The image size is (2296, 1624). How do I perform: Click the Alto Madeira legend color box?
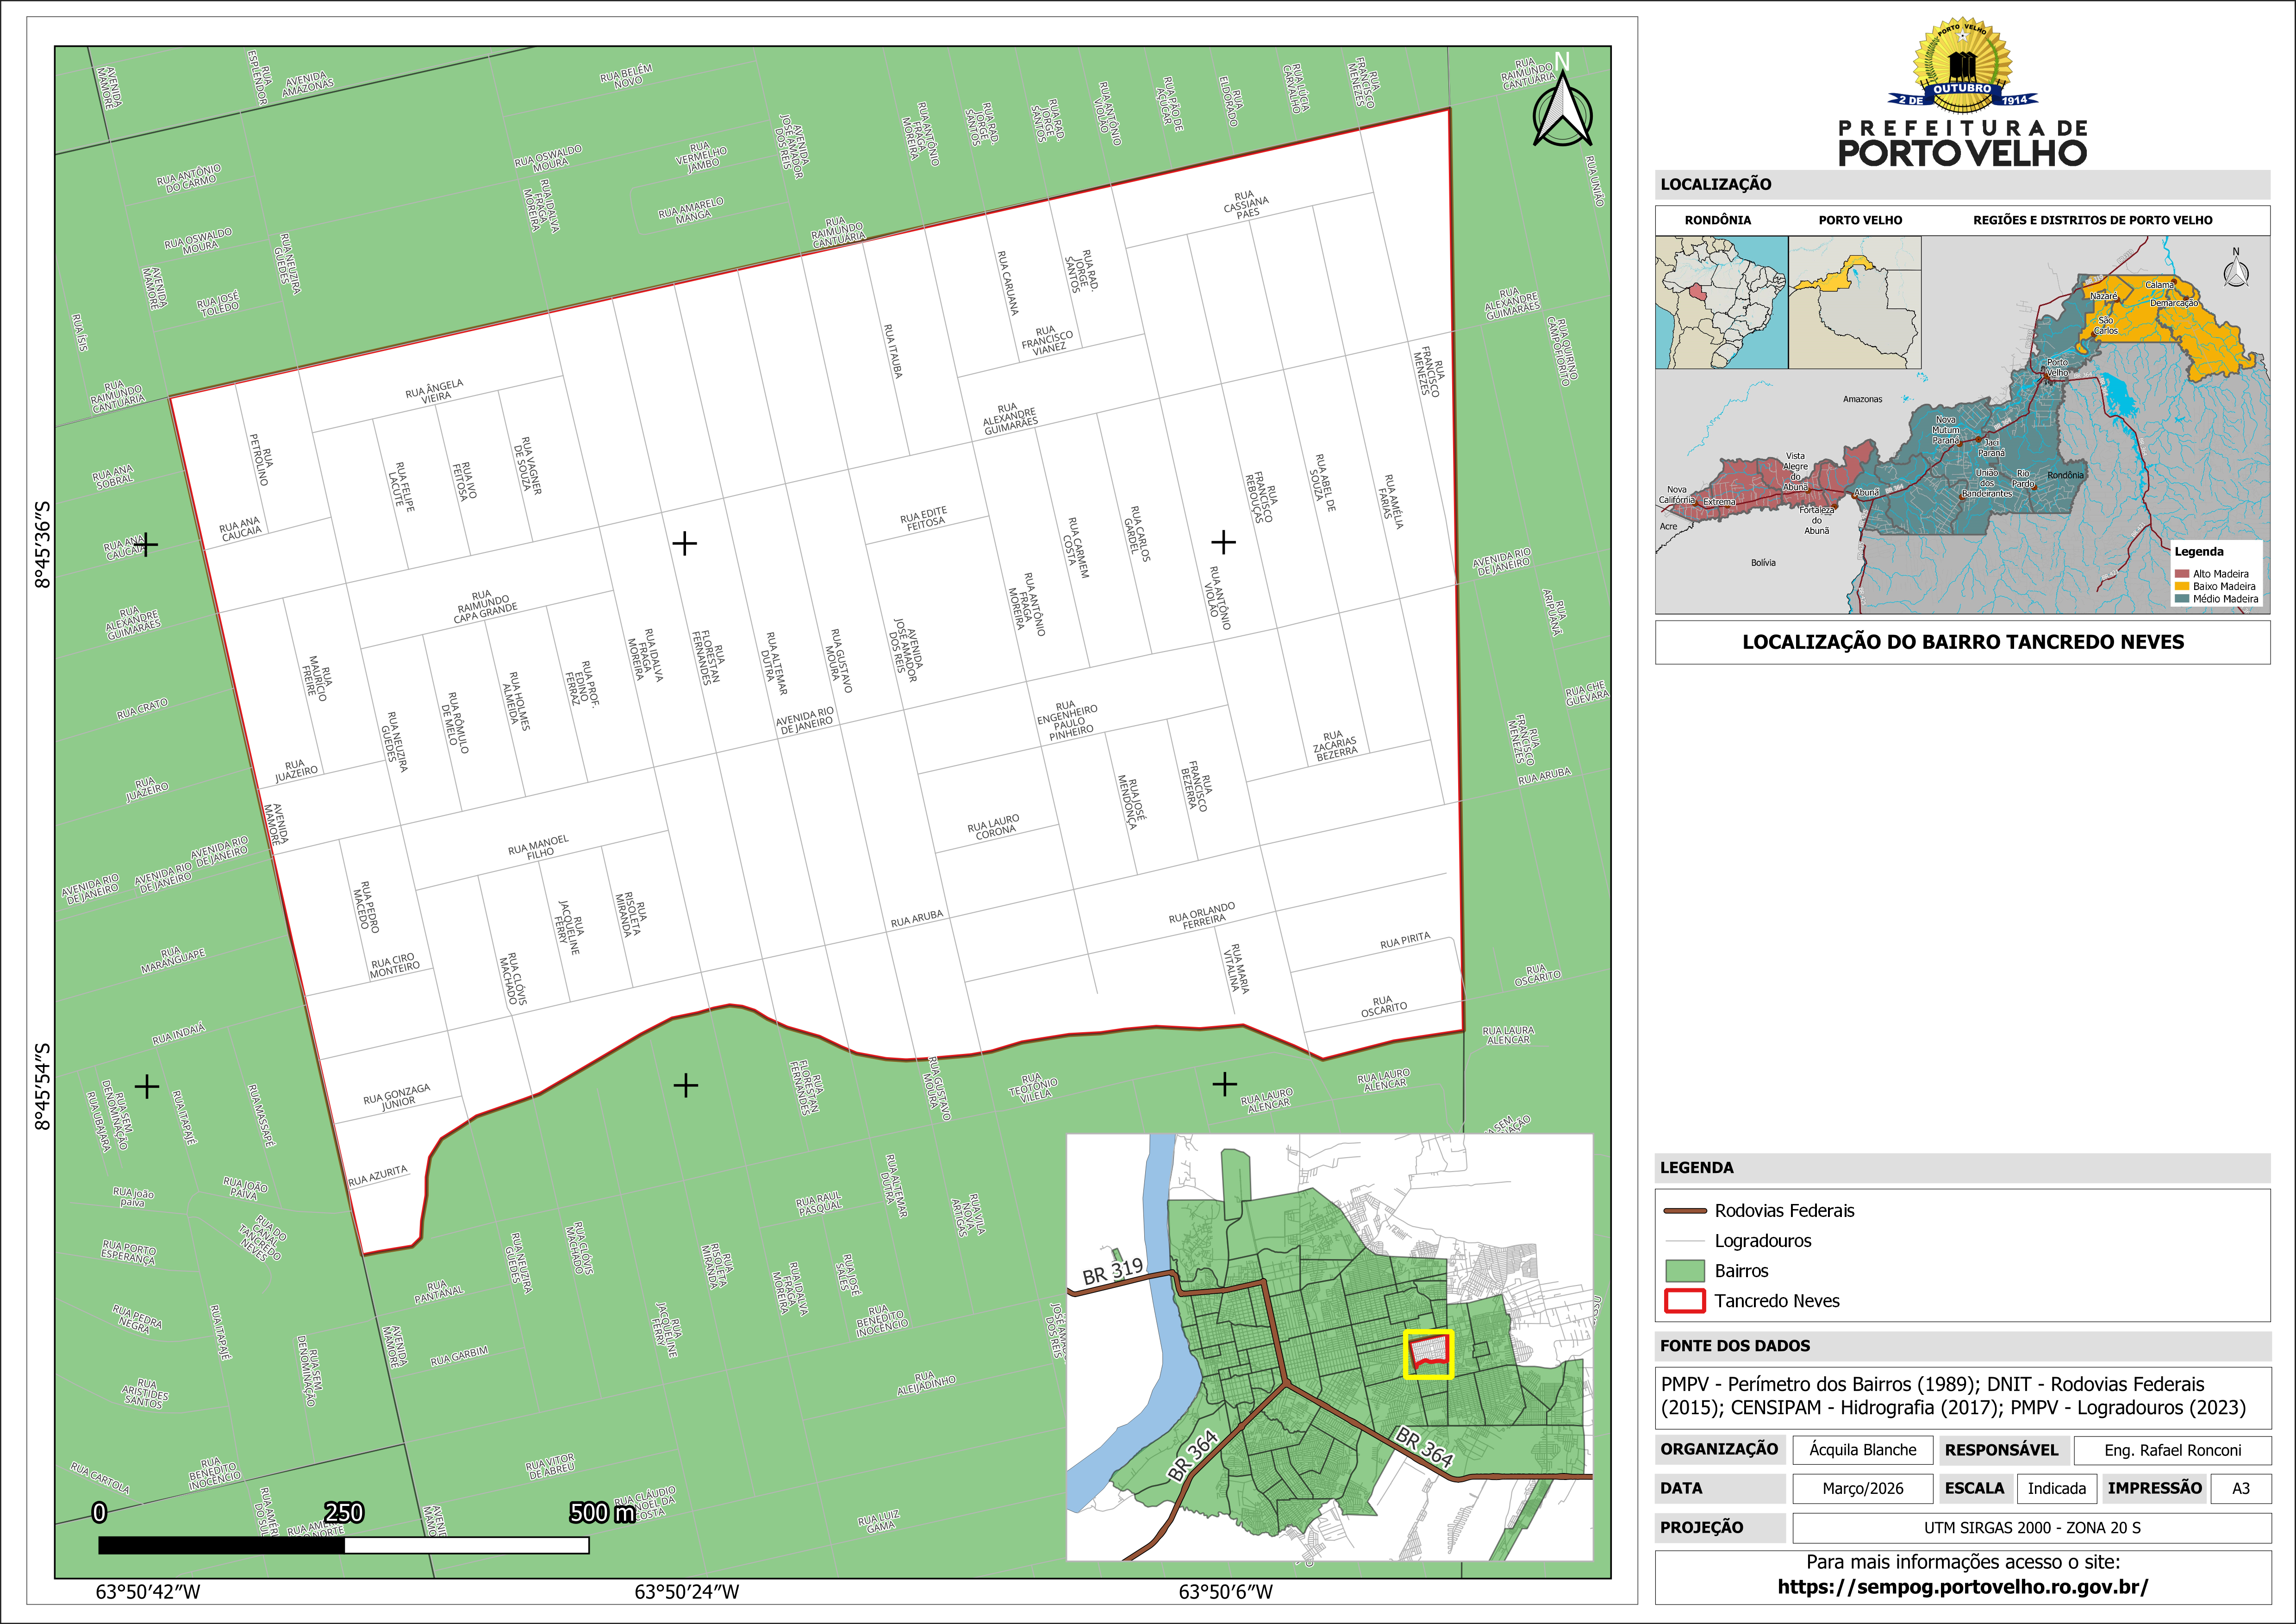pos(2182,574)
